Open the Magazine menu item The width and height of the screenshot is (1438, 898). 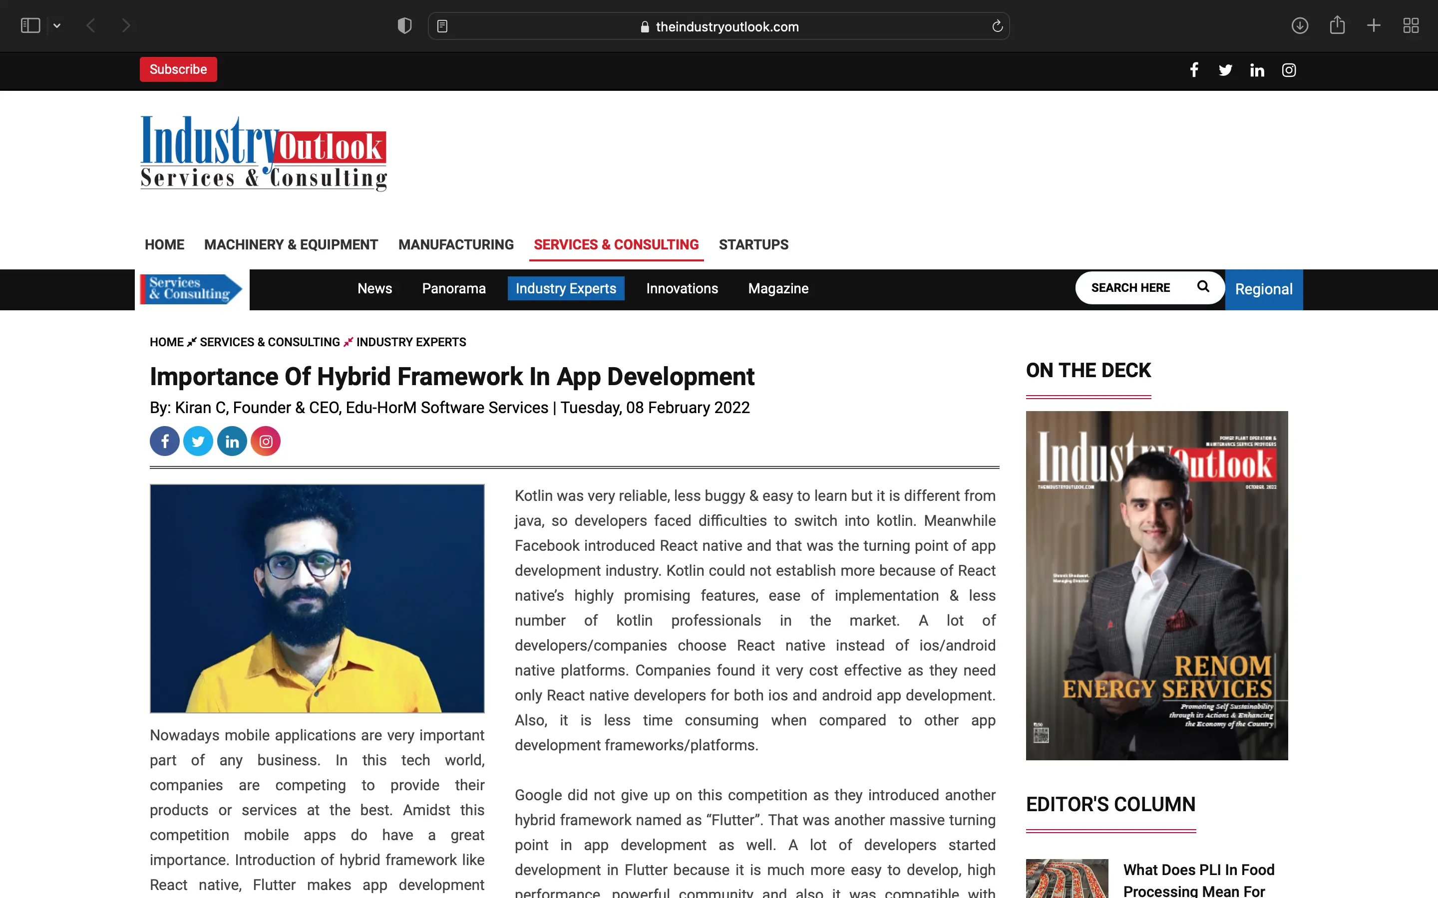click(x=778, y=289)
